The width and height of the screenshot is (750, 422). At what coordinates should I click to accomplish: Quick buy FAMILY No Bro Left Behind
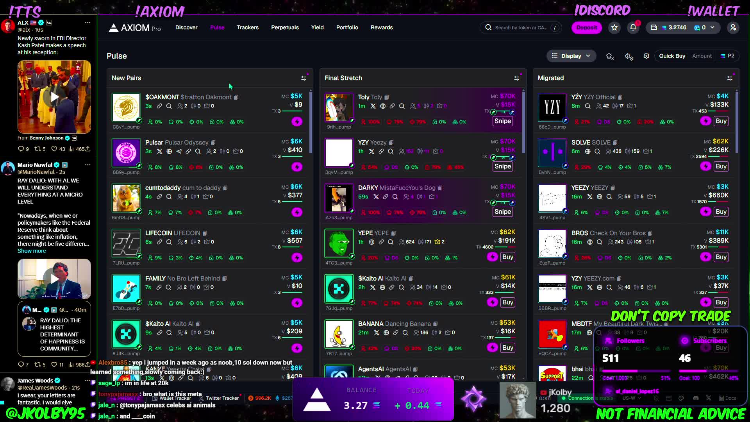(297, 303)
